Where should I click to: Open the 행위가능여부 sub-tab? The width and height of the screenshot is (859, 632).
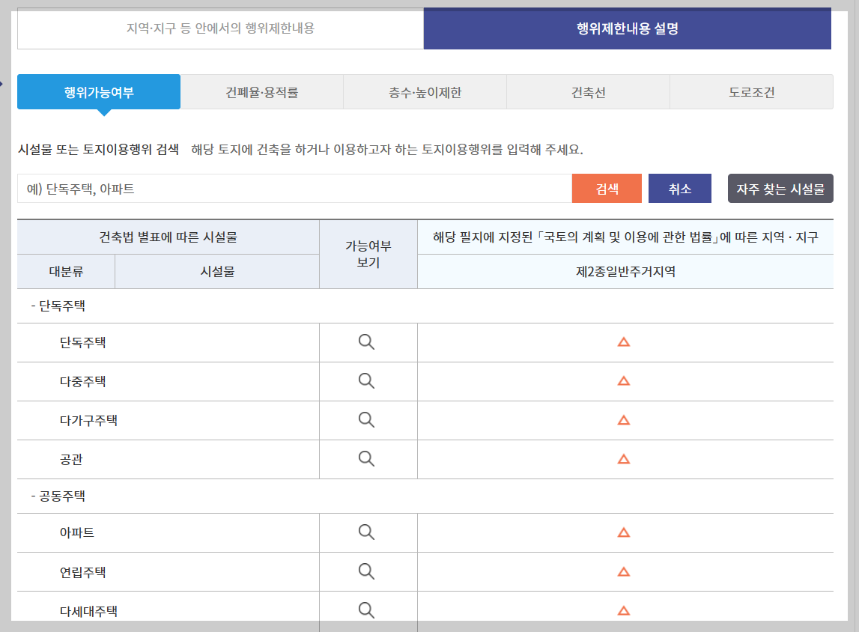(x=99, y=92)
